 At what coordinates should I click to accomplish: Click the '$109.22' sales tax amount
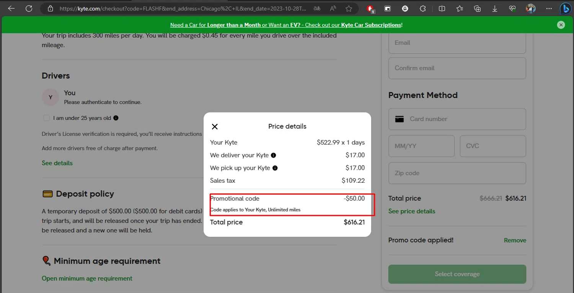pyautogui.click(x=353, y=180)
